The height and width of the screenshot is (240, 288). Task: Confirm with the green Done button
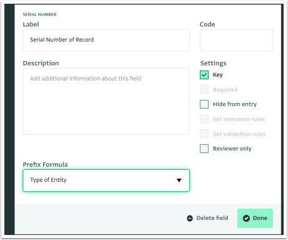click(255, 218)
